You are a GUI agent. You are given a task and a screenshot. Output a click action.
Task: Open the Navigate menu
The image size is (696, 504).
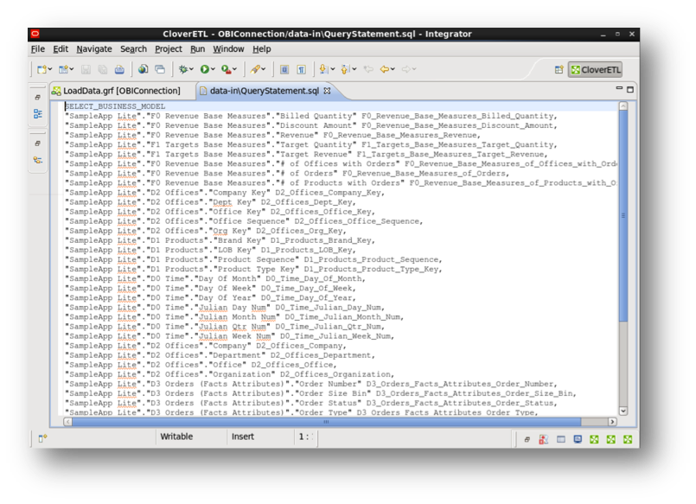coord(94,48)
